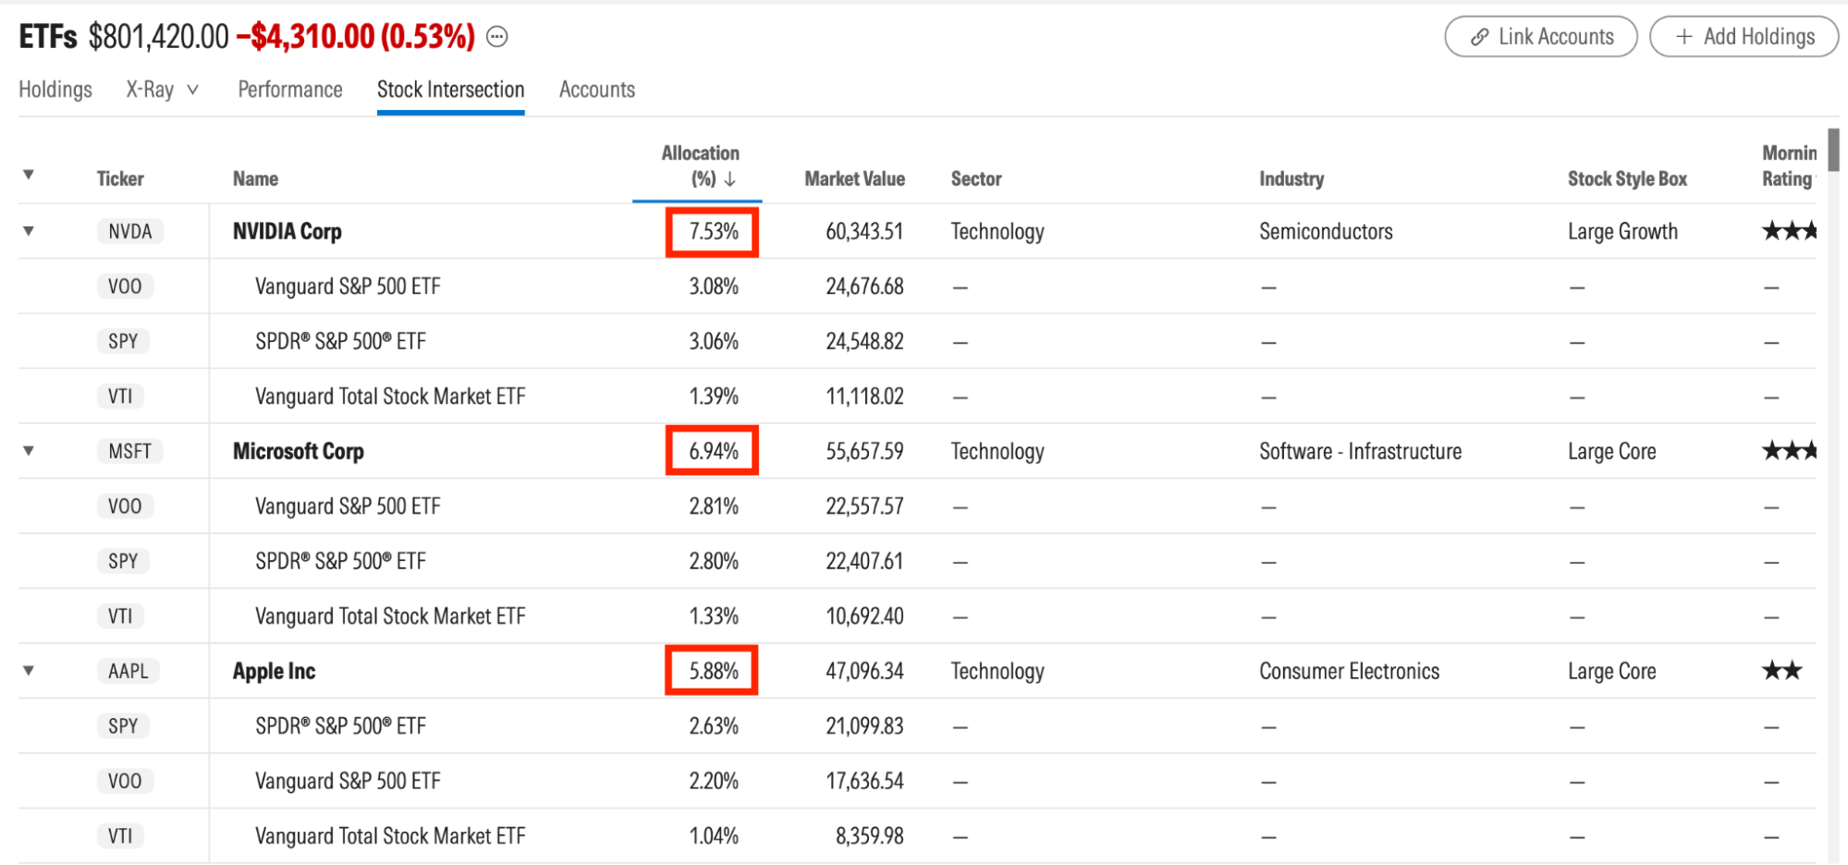This screenshot has width=1848, height=865.
Task: Click Apple's two-star rating
Action: tap(1781, 671)
